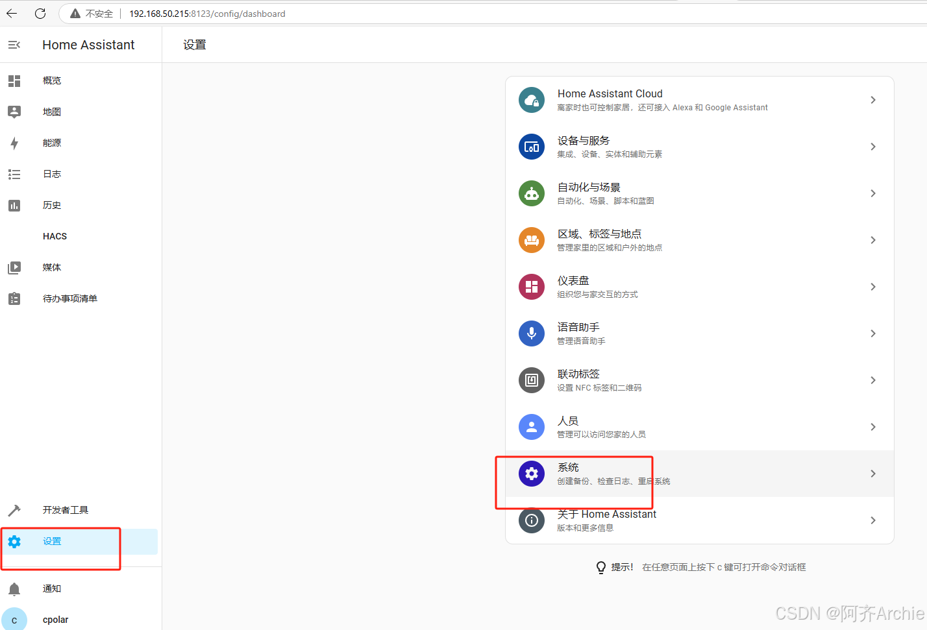Select 设置 in the sidebar

coord(80,541)
